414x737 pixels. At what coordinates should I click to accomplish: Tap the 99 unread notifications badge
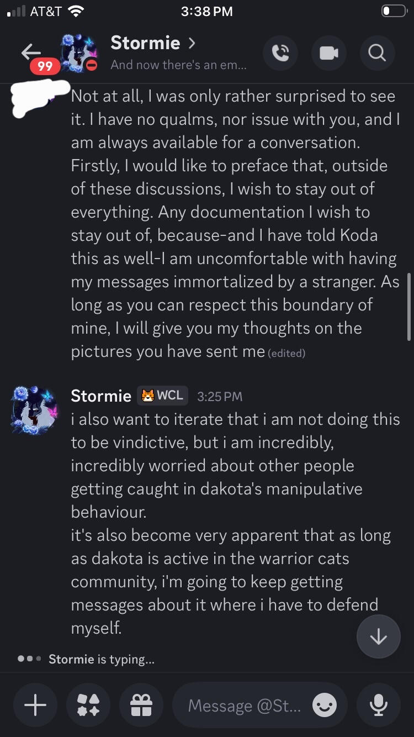coord(45,66)
